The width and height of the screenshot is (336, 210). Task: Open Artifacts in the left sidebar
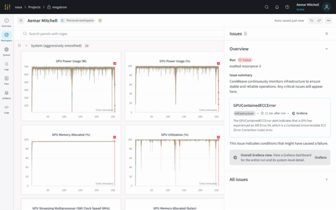(6, 94)
